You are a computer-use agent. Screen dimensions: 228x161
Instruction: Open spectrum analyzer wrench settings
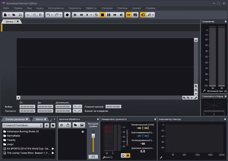coord(161,158)
